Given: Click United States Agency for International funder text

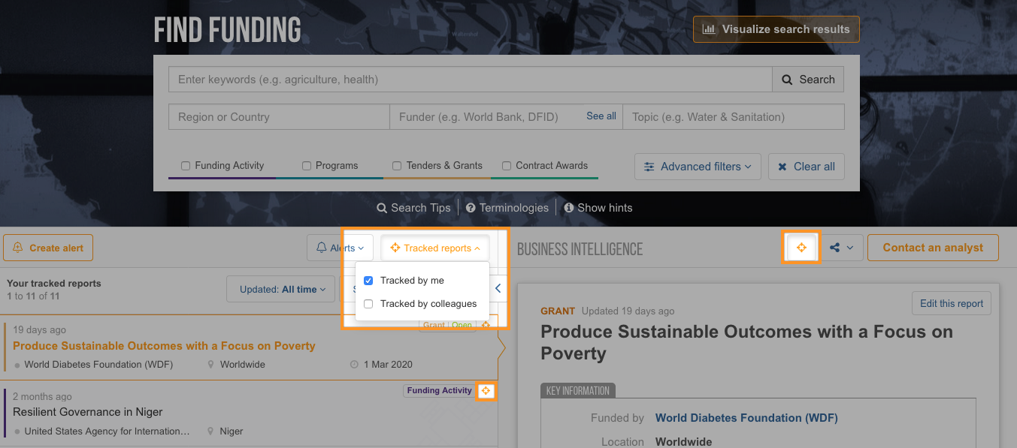Looking at the screenshot, I should [107, 431].
